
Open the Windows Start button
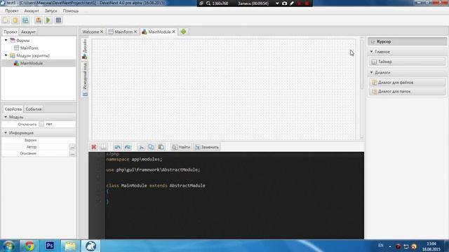[9, 246]
